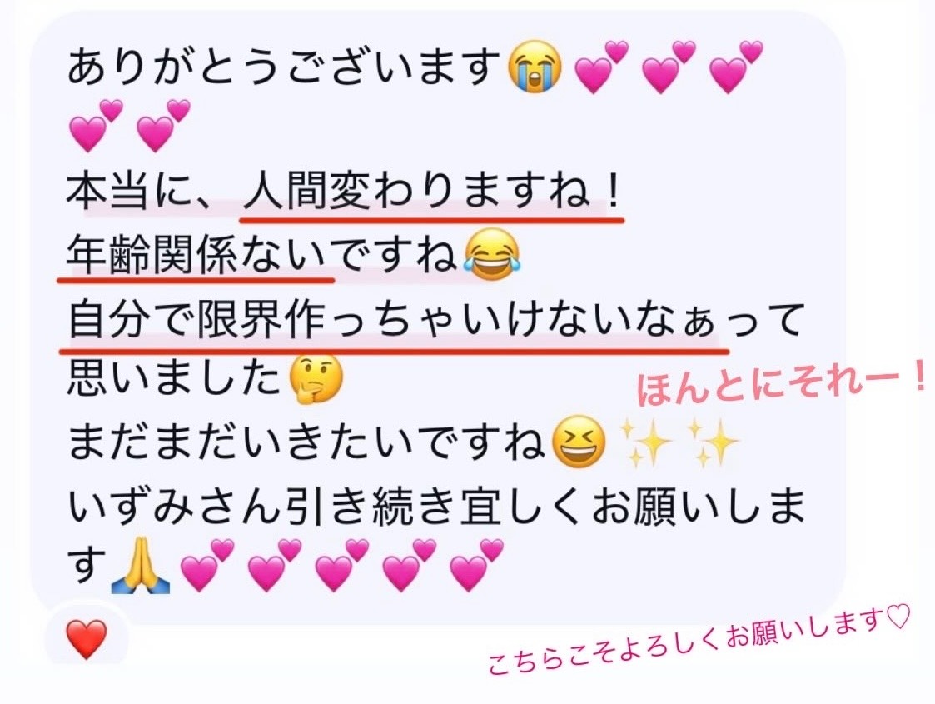Click the loudly crying face emoji

tap(535, 66)
